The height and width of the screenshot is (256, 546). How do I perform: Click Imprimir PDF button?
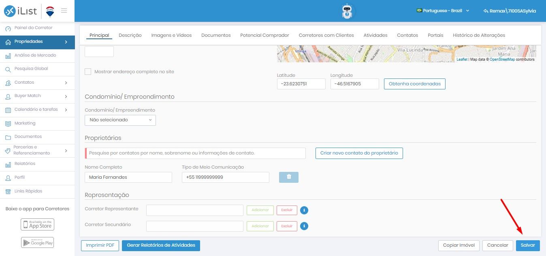(x=100, y=245)
